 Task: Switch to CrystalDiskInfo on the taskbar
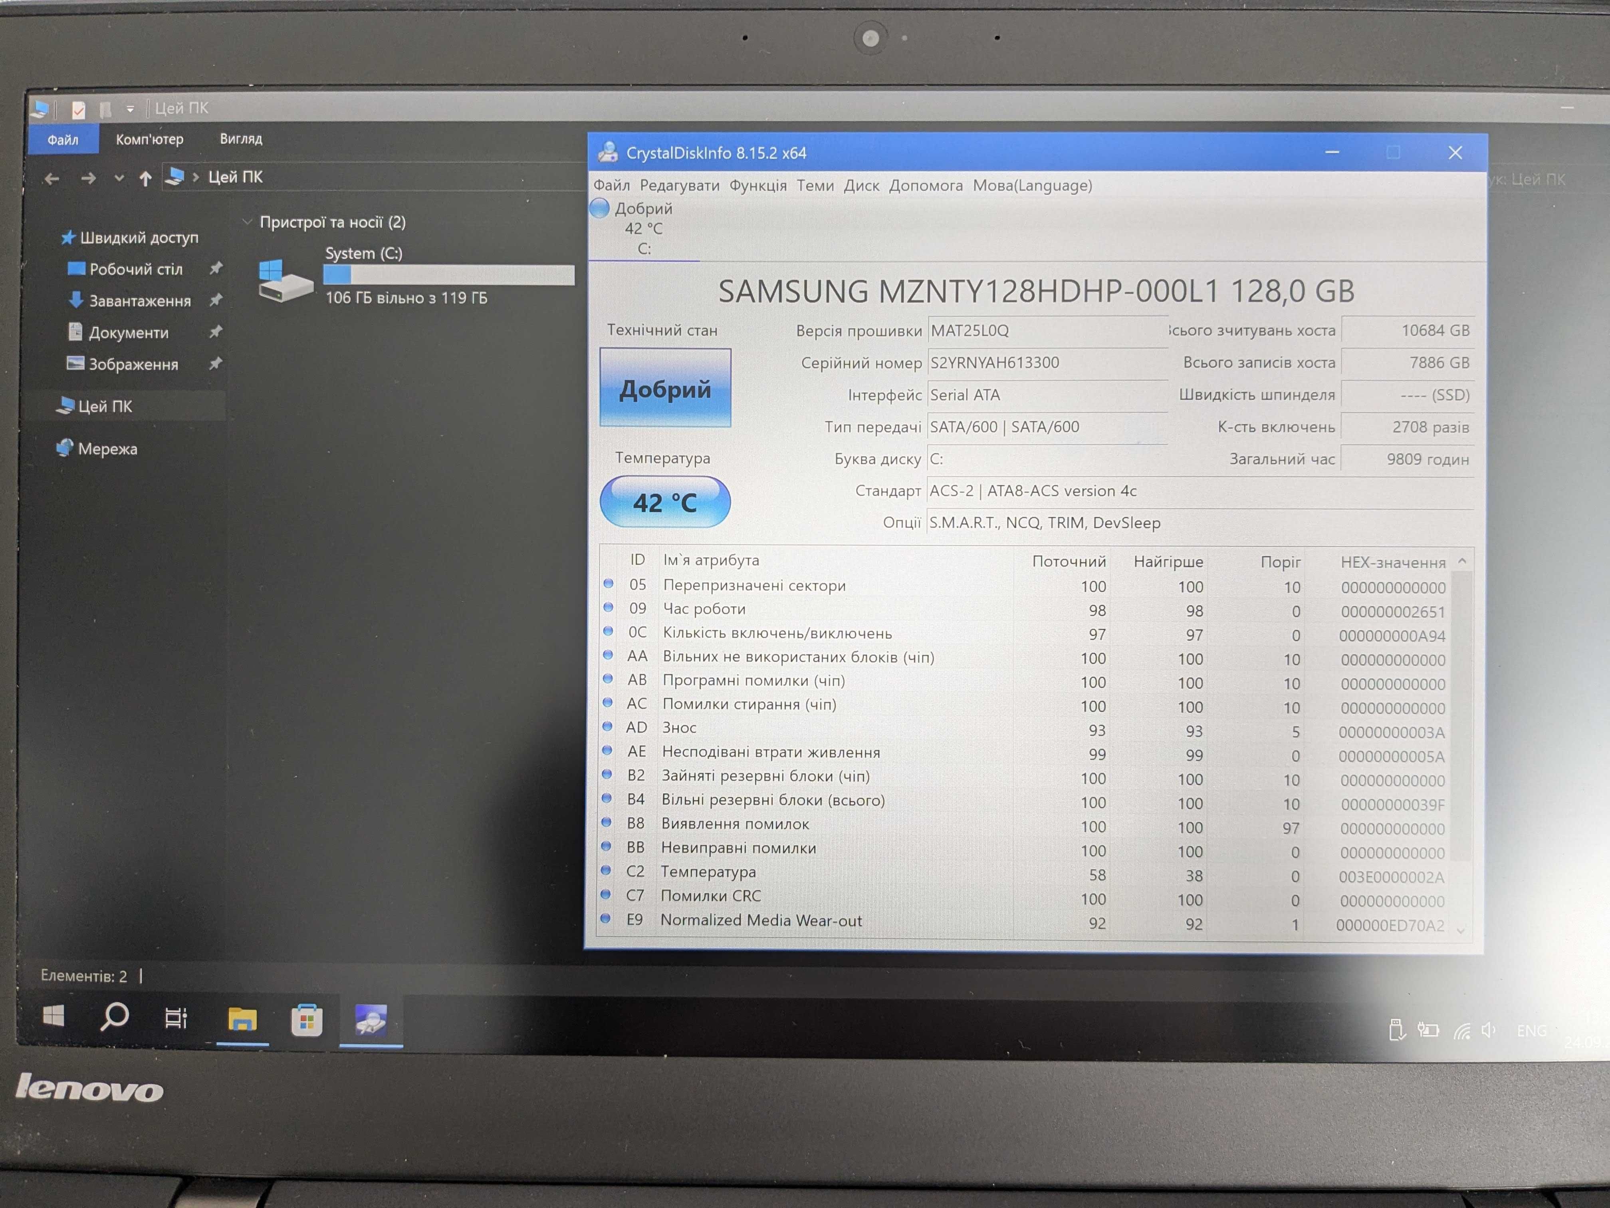(371, 1020)
